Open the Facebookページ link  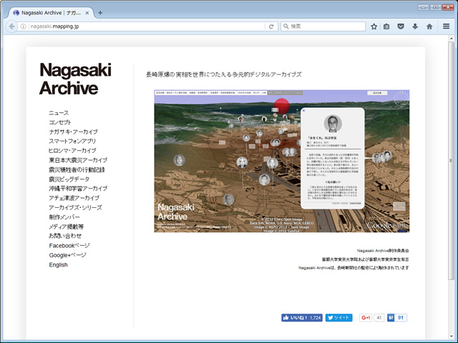[69, 246]
